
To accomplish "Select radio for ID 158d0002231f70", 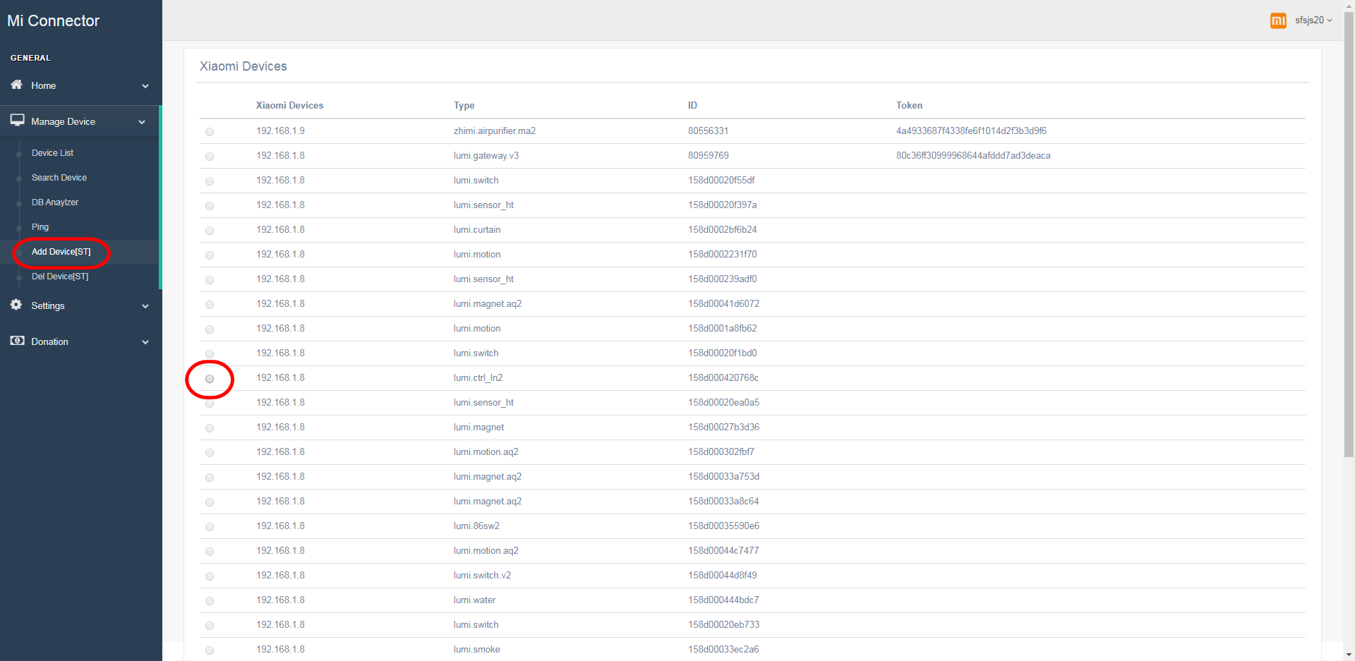I will point(210,255).
